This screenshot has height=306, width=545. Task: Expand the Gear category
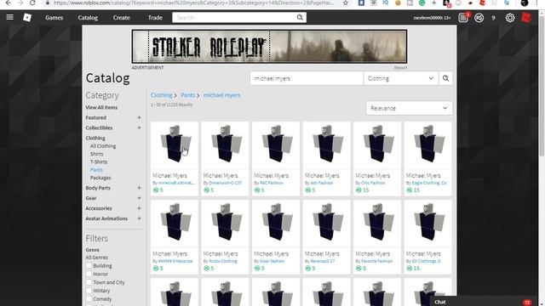tap(139, 198)
